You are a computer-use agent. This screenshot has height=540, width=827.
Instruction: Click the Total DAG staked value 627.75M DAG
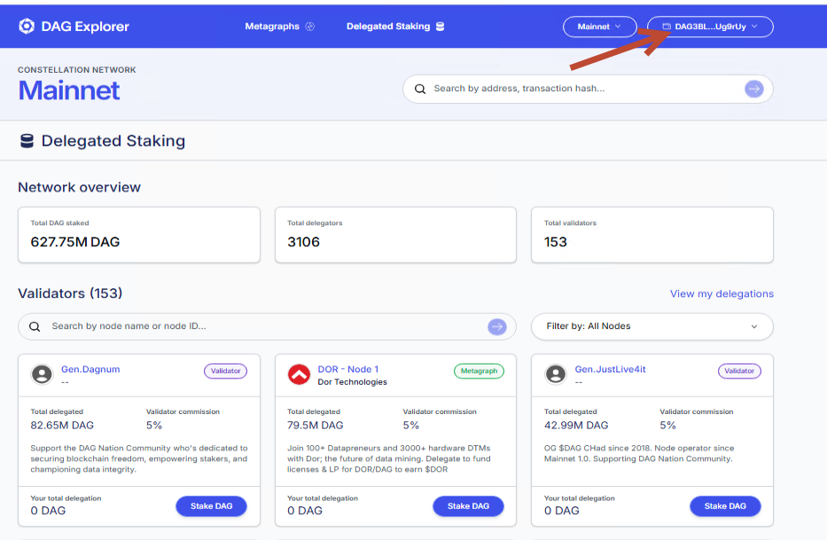click(x=74, y=242)
